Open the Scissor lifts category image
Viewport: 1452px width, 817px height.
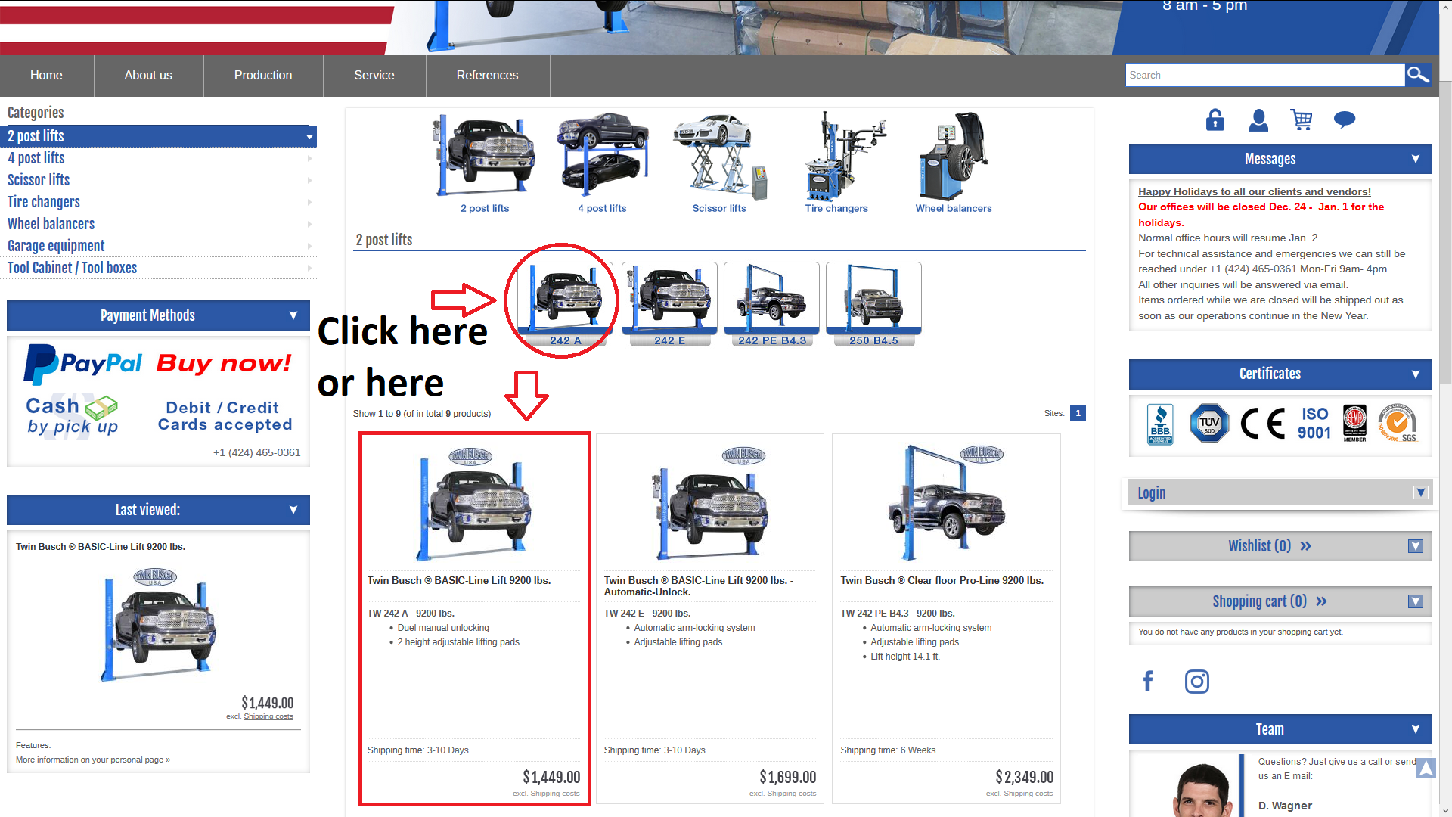(719, 157)
